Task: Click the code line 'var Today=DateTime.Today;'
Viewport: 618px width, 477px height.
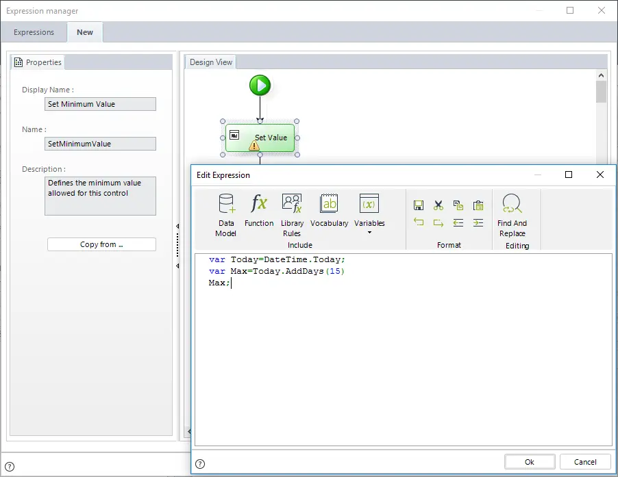Action: pos(277,260)
